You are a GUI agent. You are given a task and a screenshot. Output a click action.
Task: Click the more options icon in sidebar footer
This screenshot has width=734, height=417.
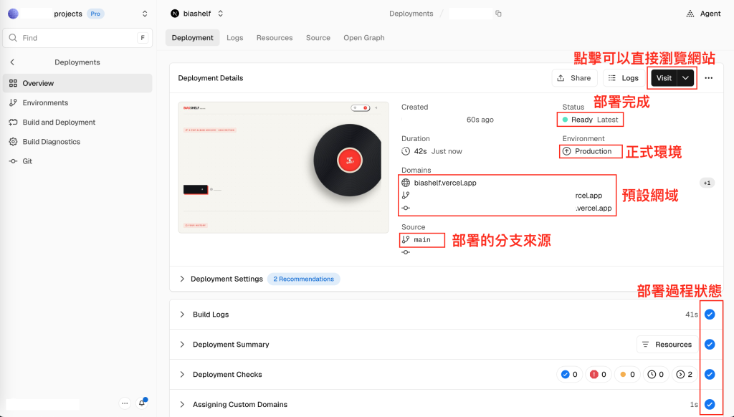pyautogui.click(x=125, y=403)
